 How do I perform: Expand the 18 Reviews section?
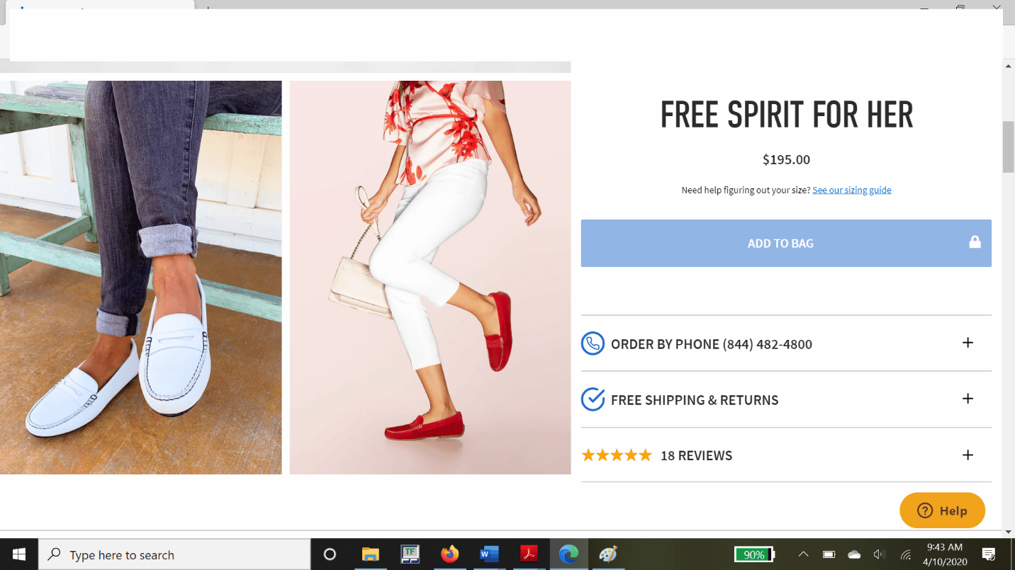click(x=968, y=455)
